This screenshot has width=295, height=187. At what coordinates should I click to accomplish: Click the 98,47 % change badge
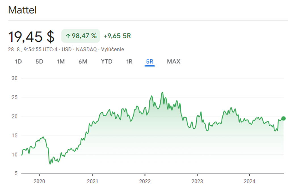point(81,36)
